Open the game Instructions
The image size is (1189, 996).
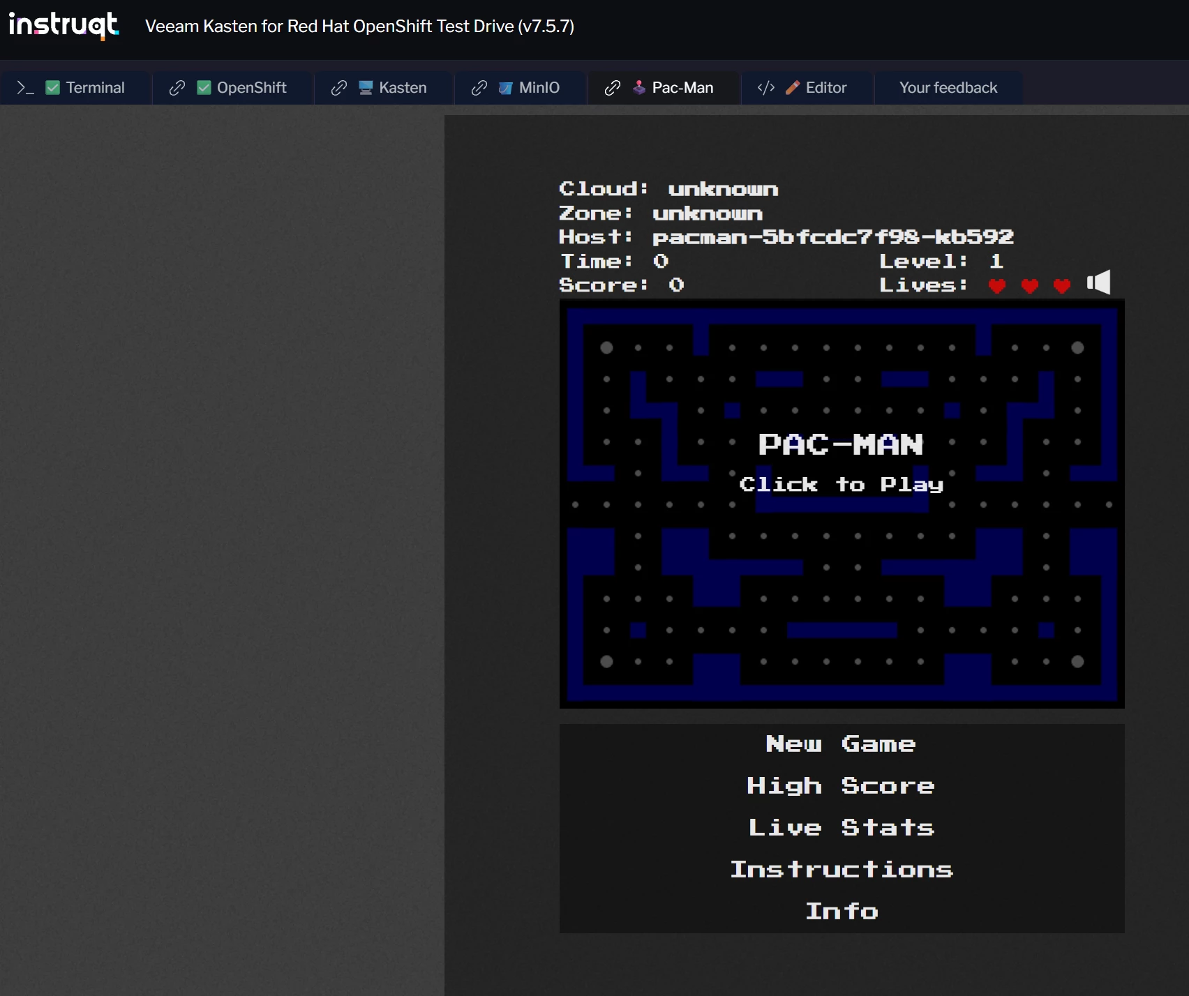point(842,870)
